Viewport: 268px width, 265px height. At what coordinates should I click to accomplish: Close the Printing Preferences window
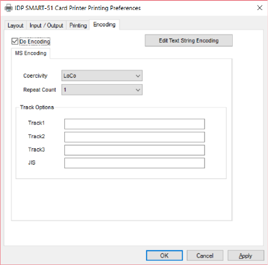260,8
